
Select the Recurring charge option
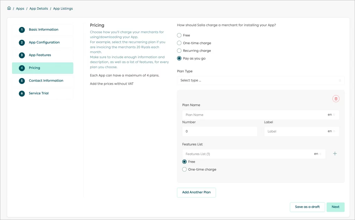pos(179,50)
